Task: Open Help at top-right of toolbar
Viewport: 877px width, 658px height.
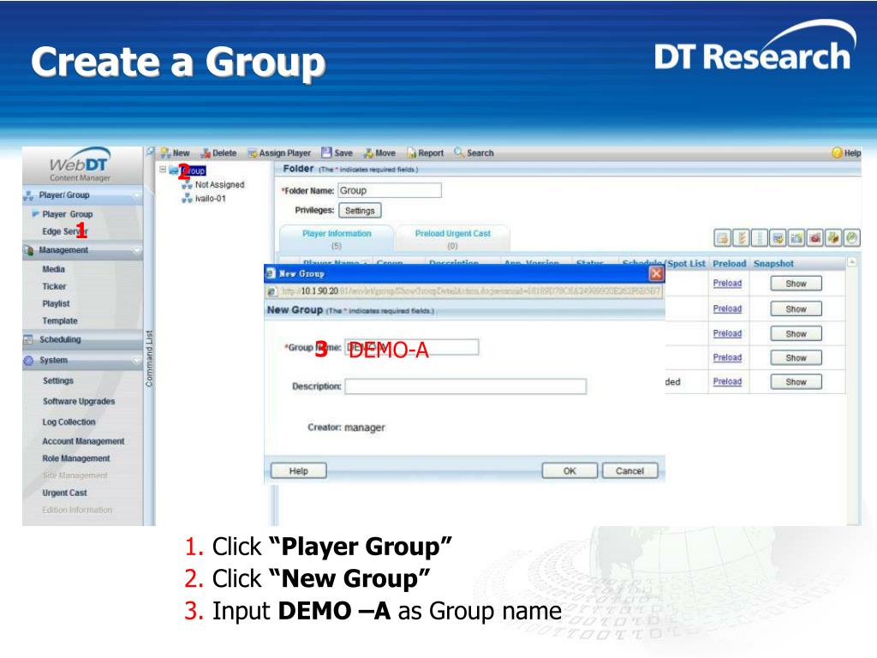Action: tap(846, 153)
